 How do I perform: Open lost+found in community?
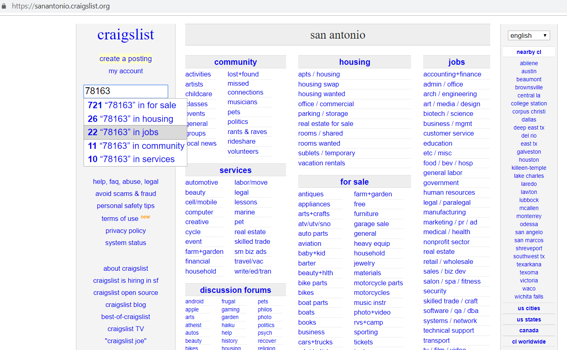click(x=243, y=74)
